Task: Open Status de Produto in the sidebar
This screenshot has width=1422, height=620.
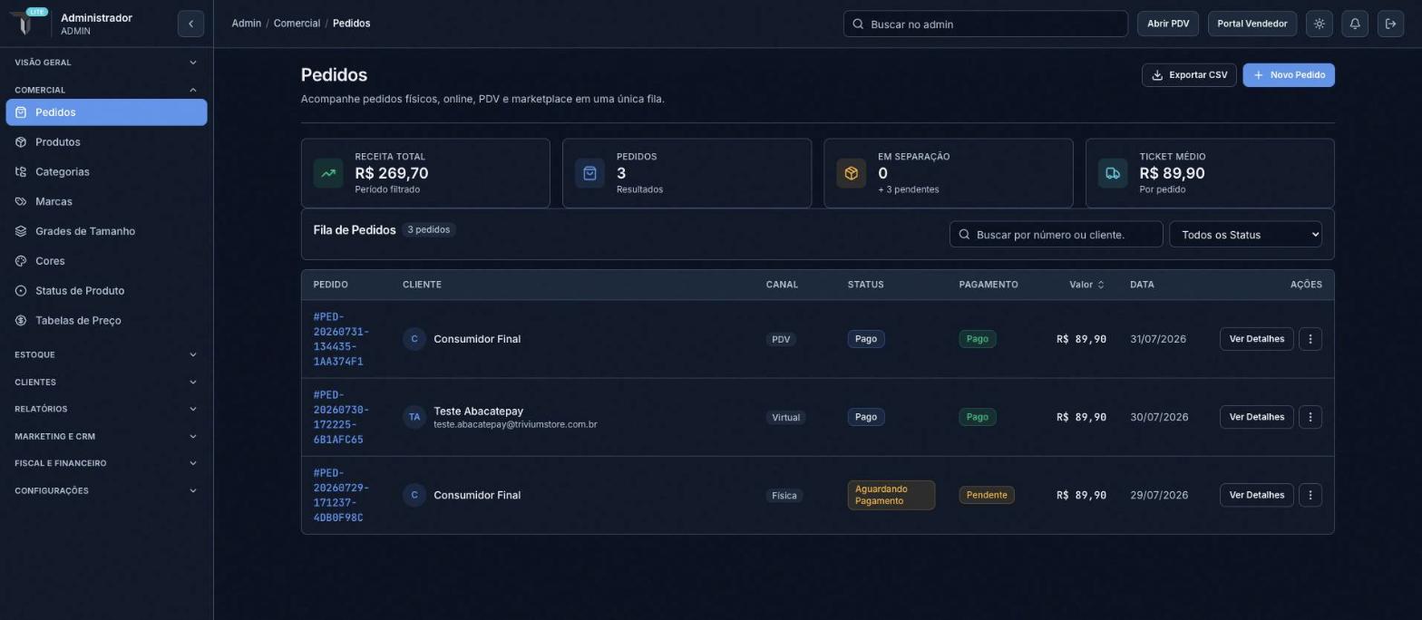Action: (x=106, y=291)
